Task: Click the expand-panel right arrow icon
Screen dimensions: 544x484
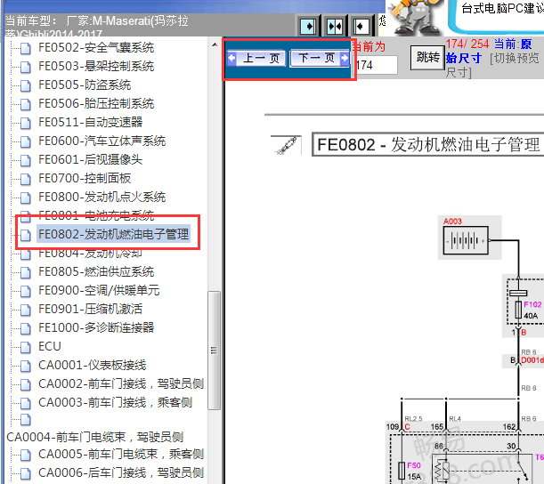Action: (308, 26)
